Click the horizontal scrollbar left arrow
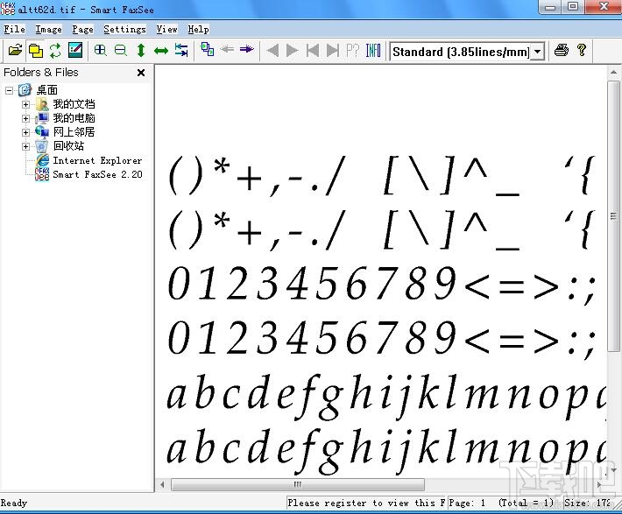The image size is (622, 514). pos(162,484)
